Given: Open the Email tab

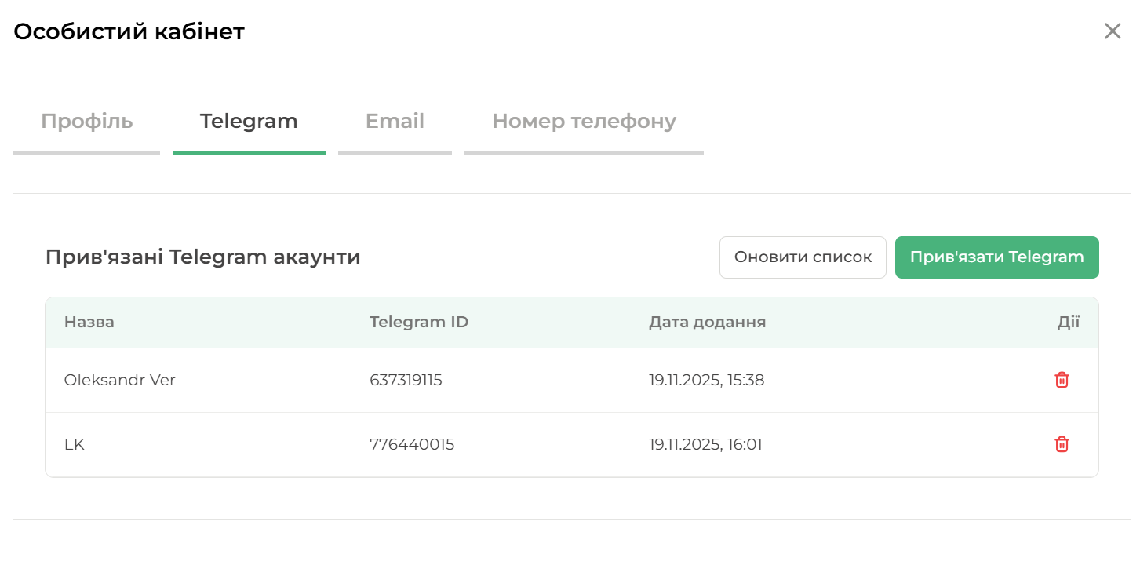Looking at the screenshot, I should click(395, 122).
